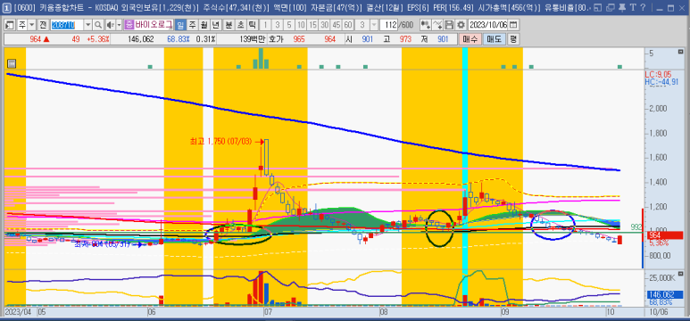This screenshot has width=690, height=321.
Task: Click the 평 button next to 매도
Action: pos(512,39)
